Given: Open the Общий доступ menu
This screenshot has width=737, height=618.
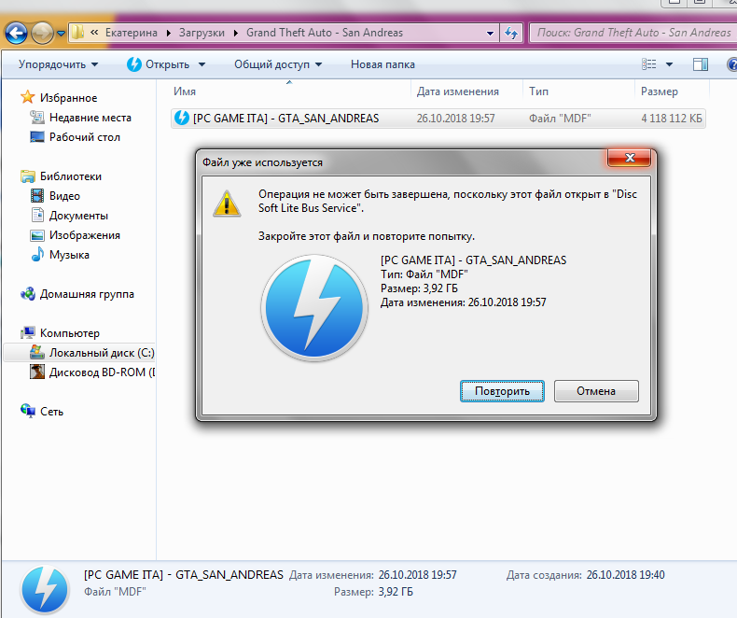Looking at the screenshot, I should (x=278, y=64).
